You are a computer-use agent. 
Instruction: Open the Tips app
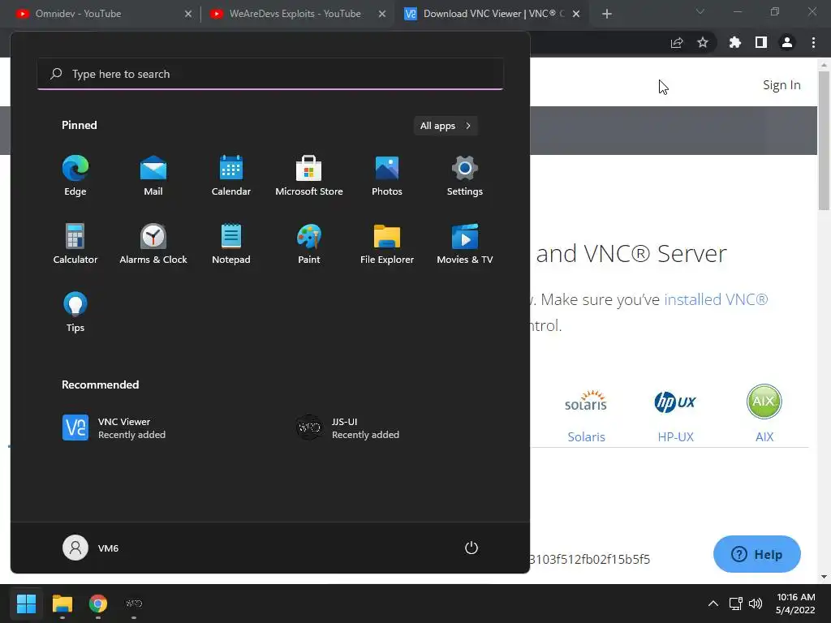75,312
